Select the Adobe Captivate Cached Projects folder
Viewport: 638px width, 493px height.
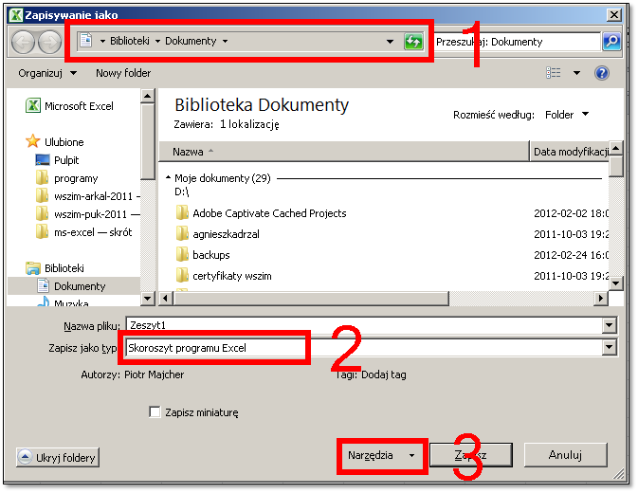269,213
